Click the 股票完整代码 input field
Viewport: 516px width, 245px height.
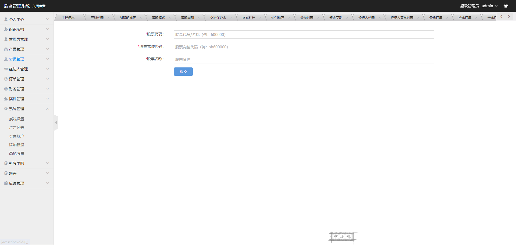[304, 47]
